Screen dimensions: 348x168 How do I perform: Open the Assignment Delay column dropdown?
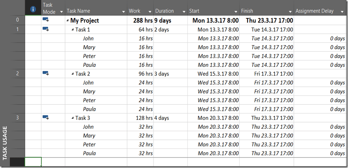tap(342, 12)
